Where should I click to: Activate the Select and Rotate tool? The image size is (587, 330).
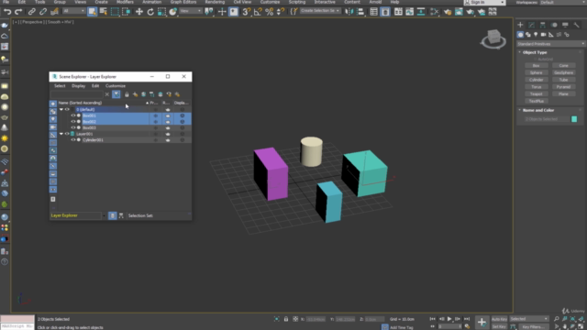tap(150, 12)
